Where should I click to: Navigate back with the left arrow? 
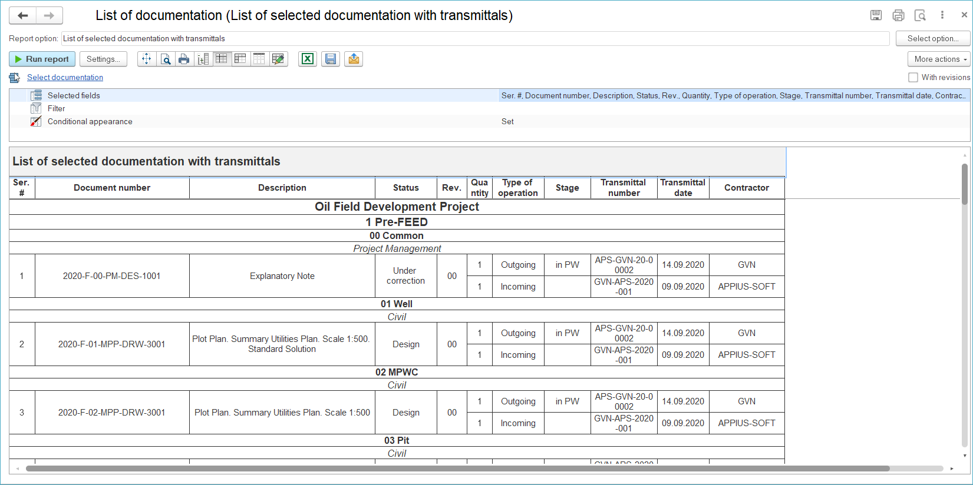[23, 16]
